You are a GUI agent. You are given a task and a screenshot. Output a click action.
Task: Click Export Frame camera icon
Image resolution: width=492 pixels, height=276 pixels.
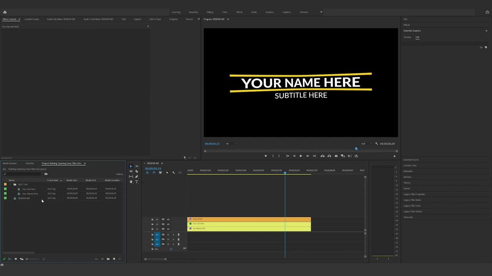click(336, 156)
